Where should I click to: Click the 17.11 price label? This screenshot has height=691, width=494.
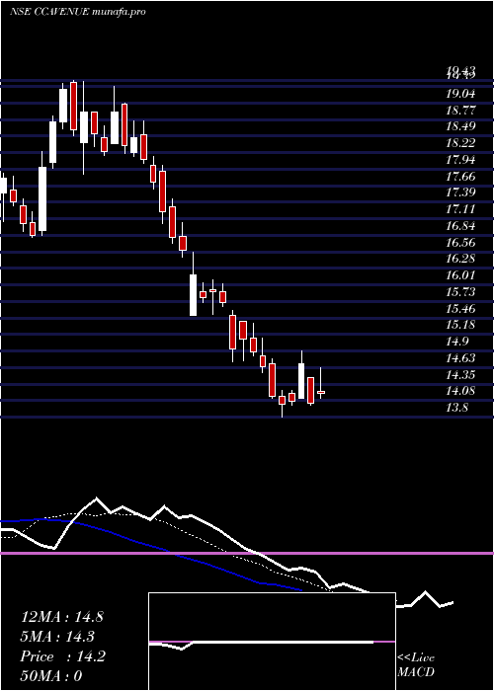pos(461,209)
